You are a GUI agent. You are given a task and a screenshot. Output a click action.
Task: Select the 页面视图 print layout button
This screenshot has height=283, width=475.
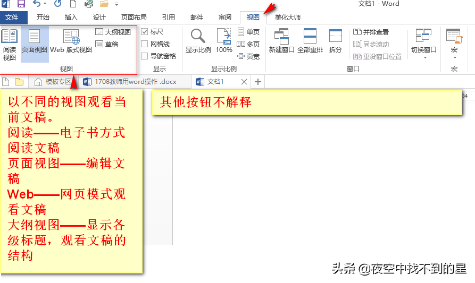click(35, 45)
